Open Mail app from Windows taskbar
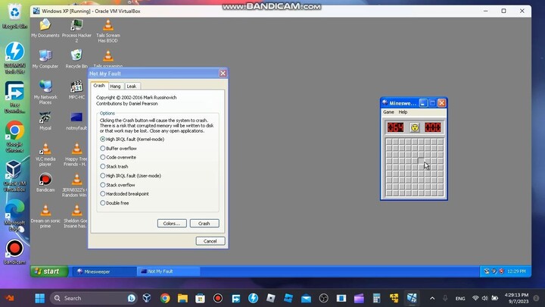 pyautogui.click(x=306, y=299)
